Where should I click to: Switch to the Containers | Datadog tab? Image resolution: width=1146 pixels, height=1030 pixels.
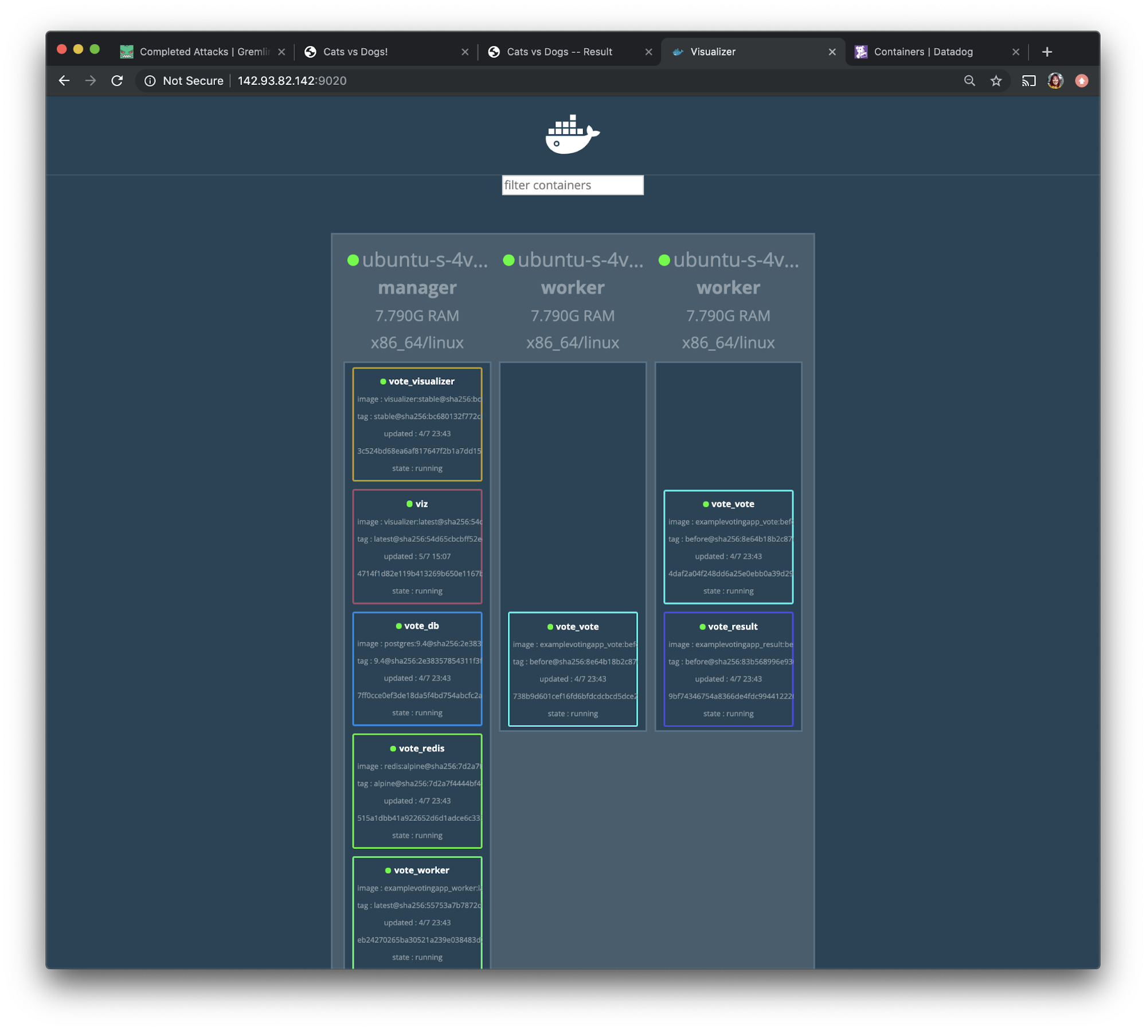coord(923,51)
